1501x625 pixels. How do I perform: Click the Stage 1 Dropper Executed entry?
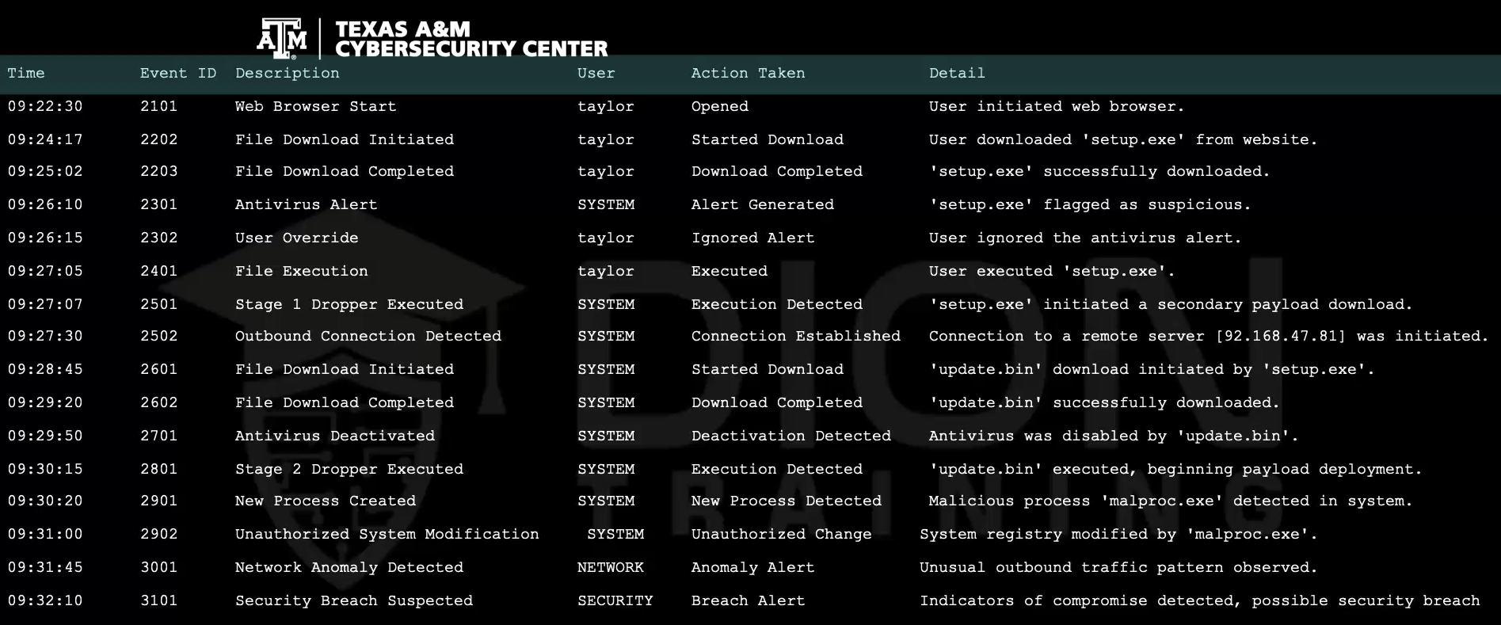coord(349,304)
